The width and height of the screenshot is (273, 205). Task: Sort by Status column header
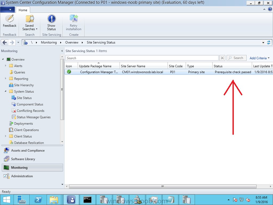pyautogui.click(x=232, y=66)
